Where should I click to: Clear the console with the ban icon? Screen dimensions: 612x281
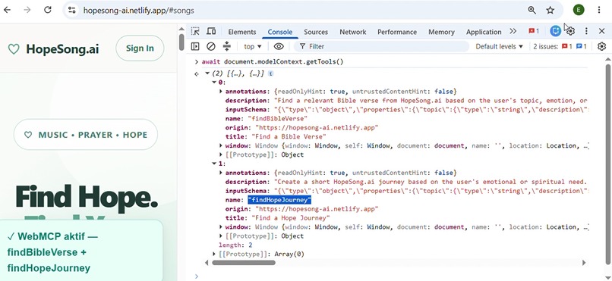coord(211,46)
